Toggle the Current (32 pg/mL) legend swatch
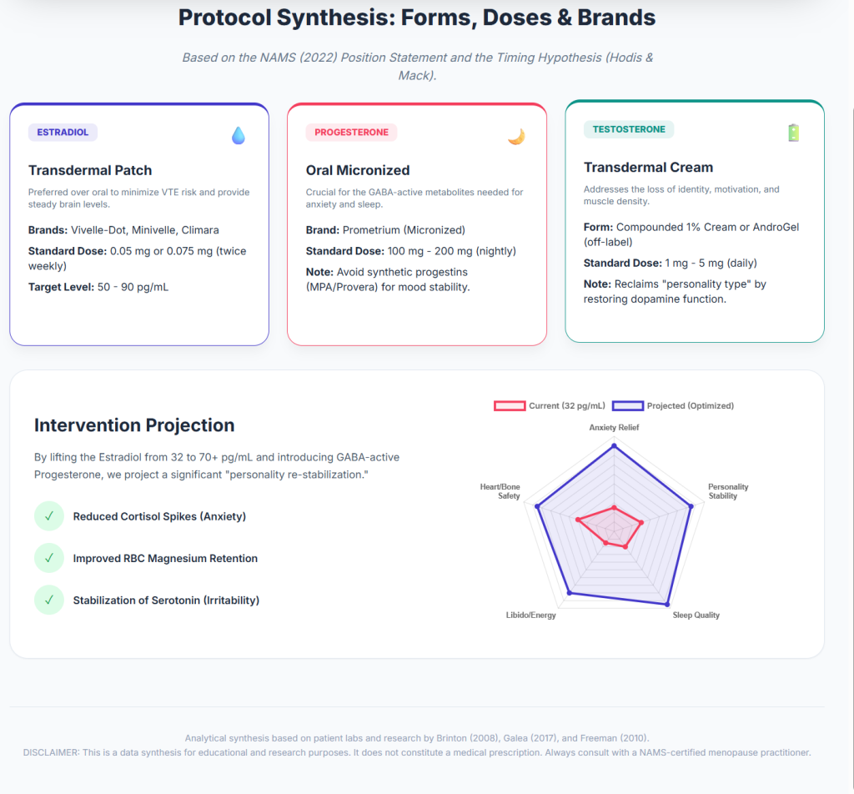Screen dimensions: 854x794 pos(510,405)
